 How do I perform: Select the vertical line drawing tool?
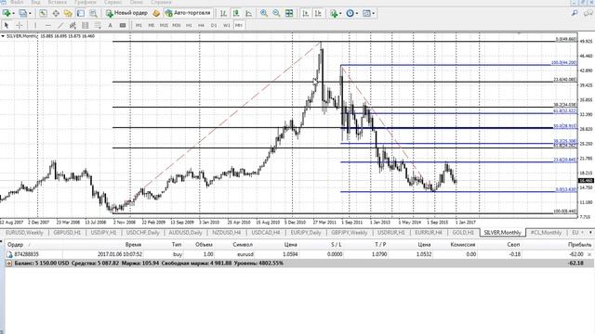click(x=35, y=25)
